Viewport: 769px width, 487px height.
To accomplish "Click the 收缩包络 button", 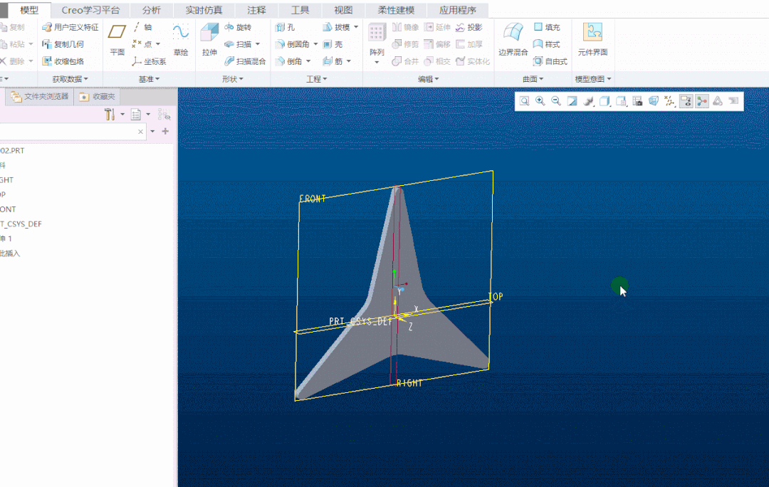I will [x=63, y=61].
